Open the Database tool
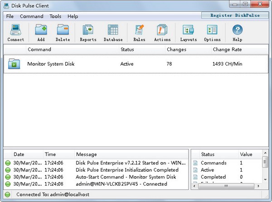 coord(113,33)
